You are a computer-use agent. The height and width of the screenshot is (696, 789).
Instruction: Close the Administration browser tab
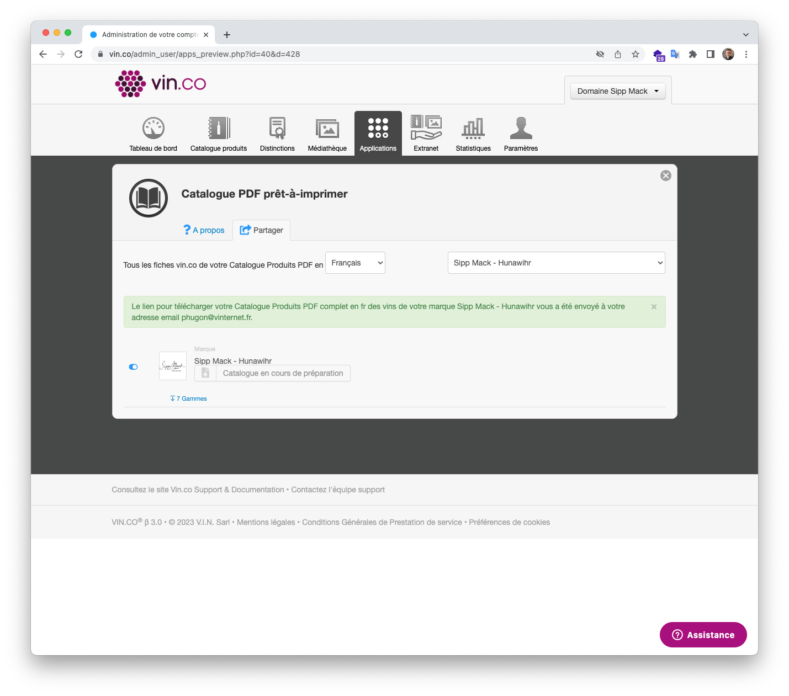[x=206, y=35]
